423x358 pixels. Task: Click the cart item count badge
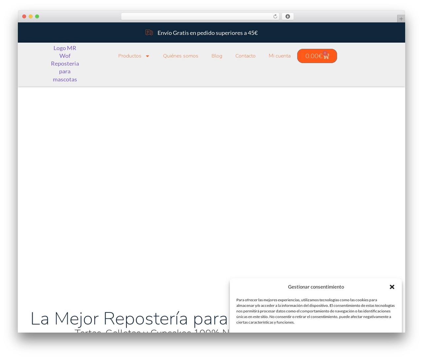(x=325, y=53)
